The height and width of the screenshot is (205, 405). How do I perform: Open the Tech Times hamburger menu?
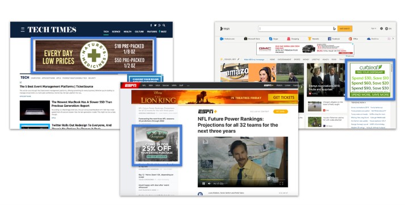[x=23, y=30]
